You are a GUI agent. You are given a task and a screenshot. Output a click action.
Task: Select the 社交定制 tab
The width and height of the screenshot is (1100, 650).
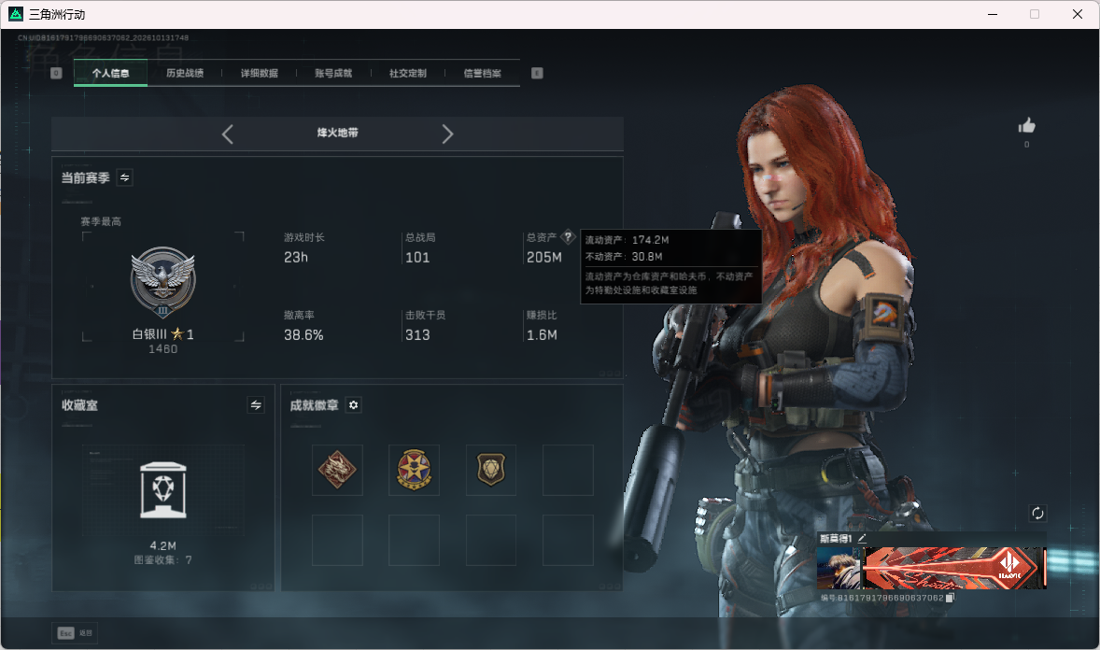point(407,73)
